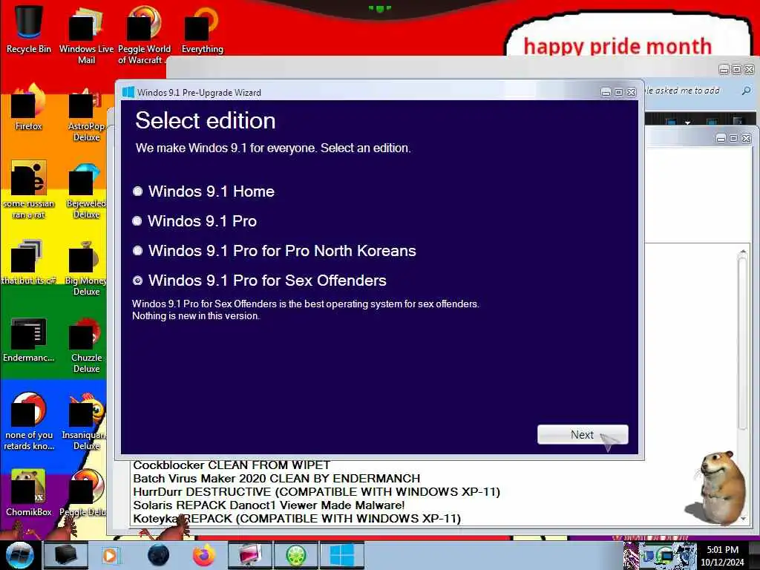Select 'Batch Virus Maker 2020 CLEAN BY ENDERMANCH' row
The width and height of the screenshot is (760, 570).
click(277, 479)
